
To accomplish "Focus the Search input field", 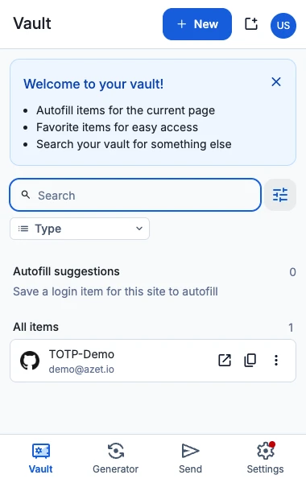I will (135, 195).
